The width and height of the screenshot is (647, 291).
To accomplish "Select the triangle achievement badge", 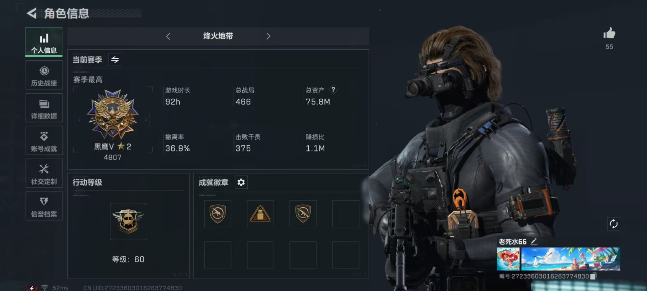I will [x=260, y=214].
